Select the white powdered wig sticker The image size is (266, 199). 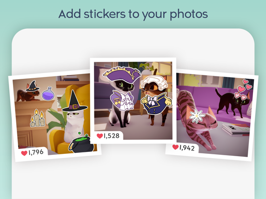(x=154, y=83)
